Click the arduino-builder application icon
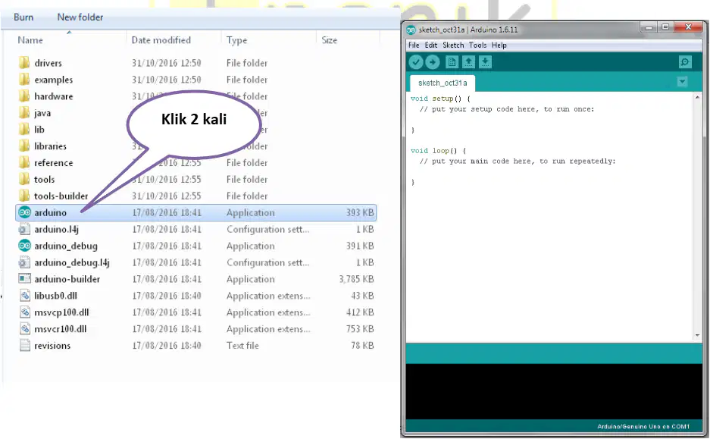The width and height of the screenshot is (710, 439). pos(24,278)
